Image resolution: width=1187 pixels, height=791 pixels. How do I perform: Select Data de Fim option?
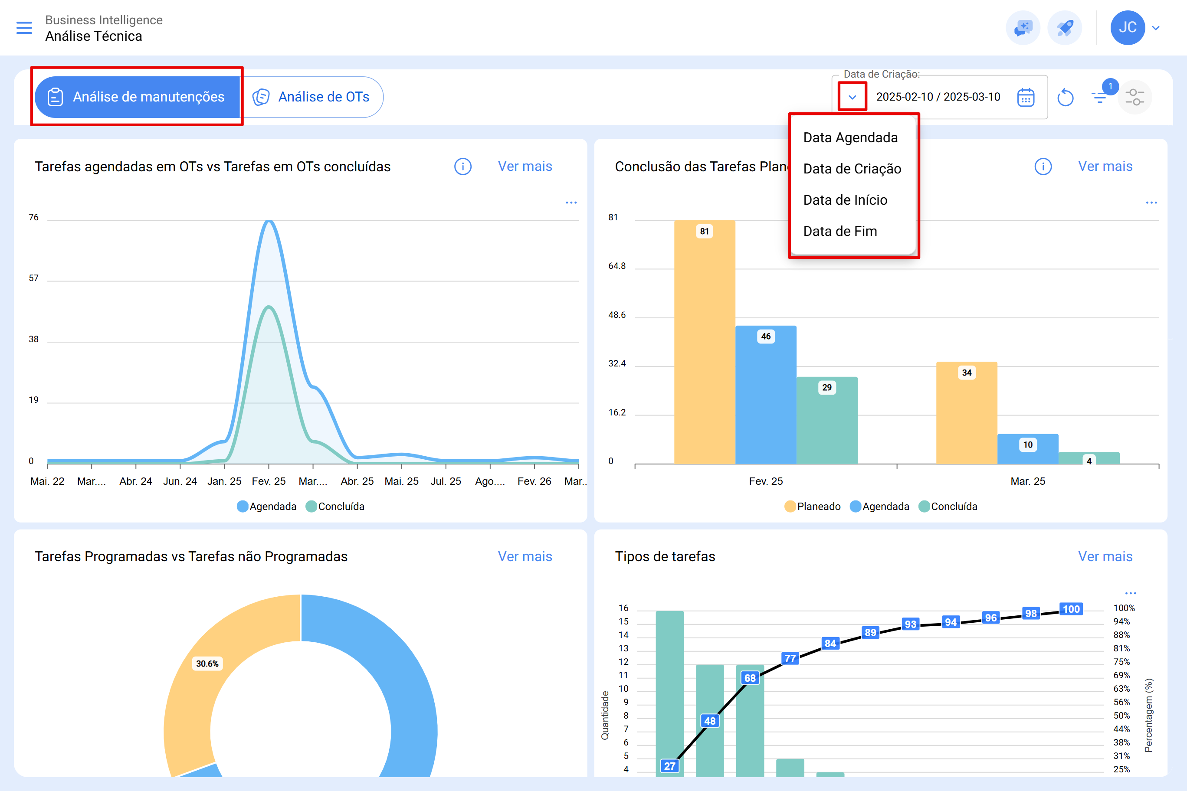853,231
